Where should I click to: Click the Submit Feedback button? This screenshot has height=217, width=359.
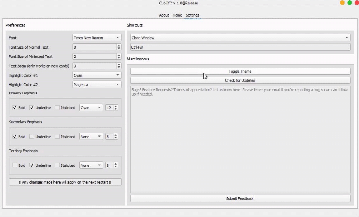240,198
